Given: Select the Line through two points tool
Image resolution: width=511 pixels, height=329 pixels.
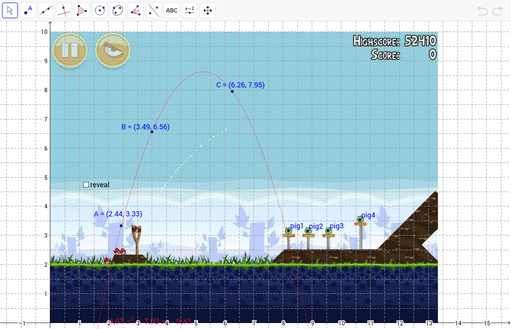Looking at the screenshot, I should pos(46,10).
